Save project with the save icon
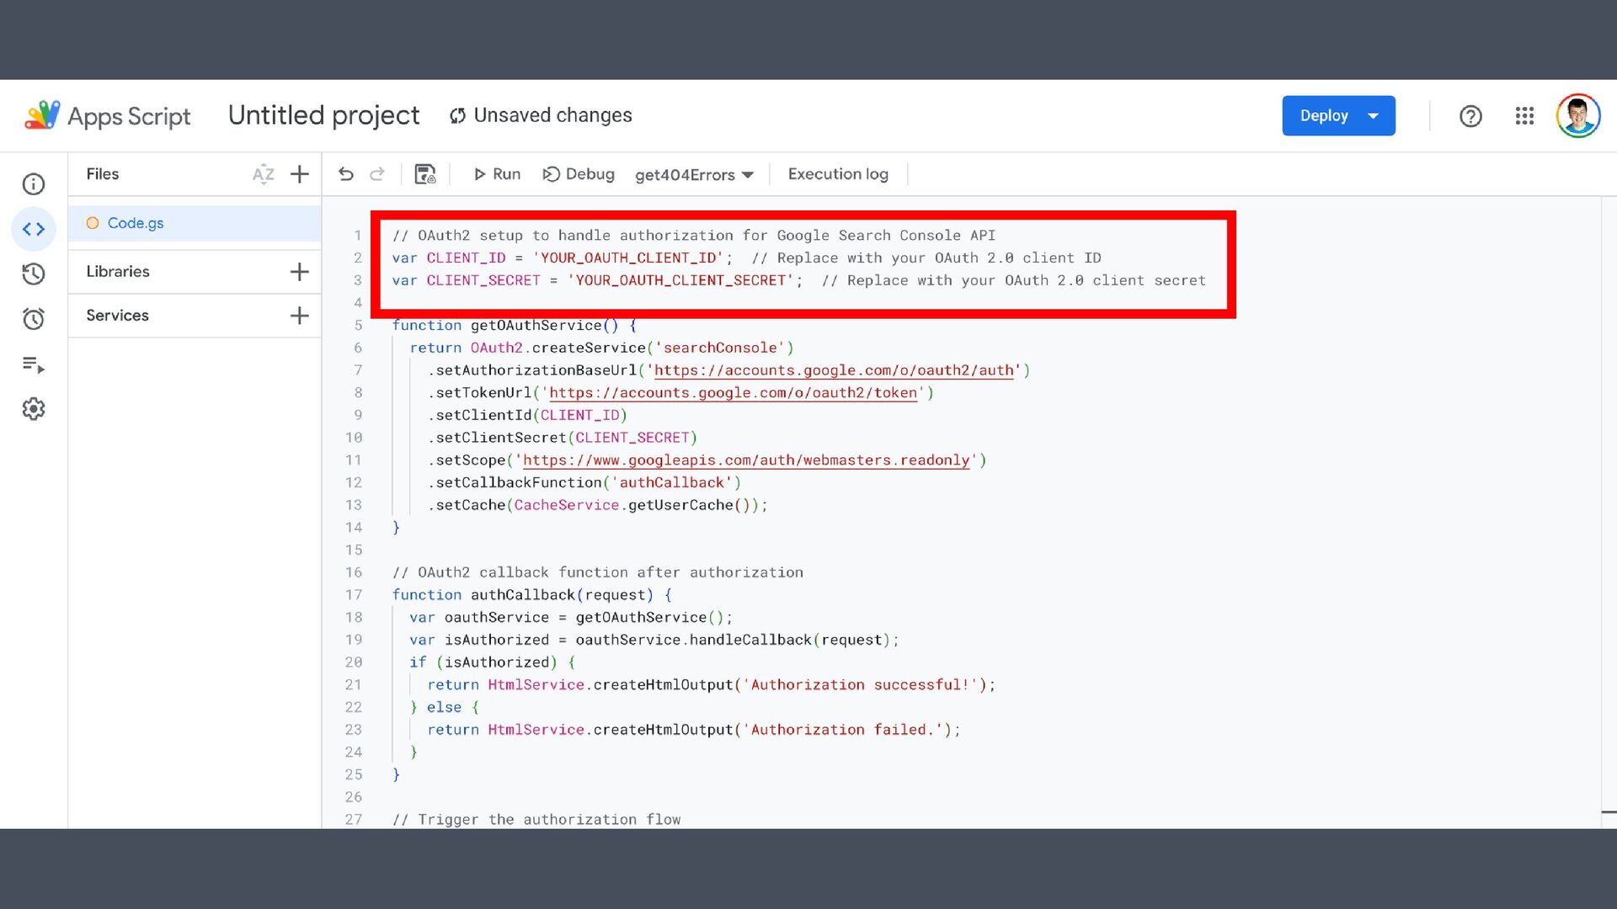 coord(425,174)
